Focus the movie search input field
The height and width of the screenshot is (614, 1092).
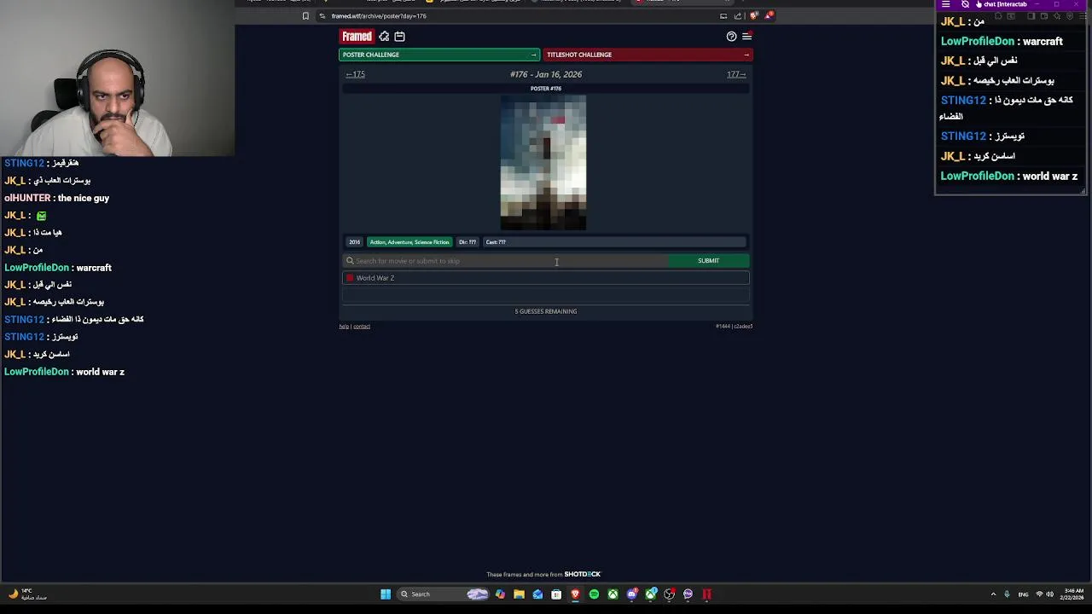[506, 261]
